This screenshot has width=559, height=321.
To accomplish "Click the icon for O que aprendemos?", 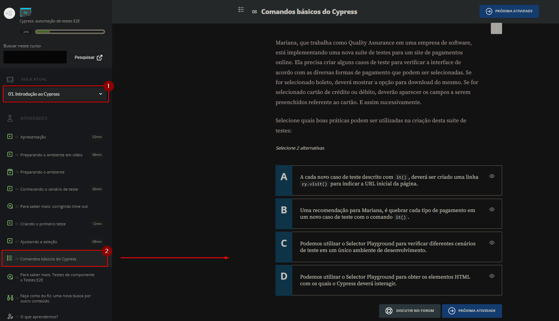I will [x=10, y=316].
